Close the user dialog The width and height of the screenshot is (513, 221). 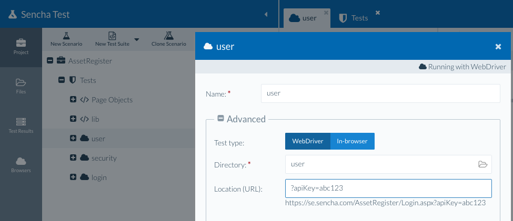tap(498, 47)
